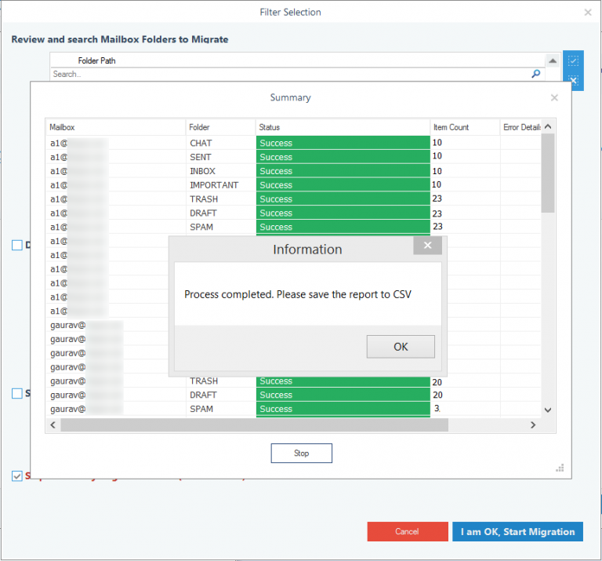
Task: Toggle the checkbox beside the 'S' option
Action: pos(17,393)
